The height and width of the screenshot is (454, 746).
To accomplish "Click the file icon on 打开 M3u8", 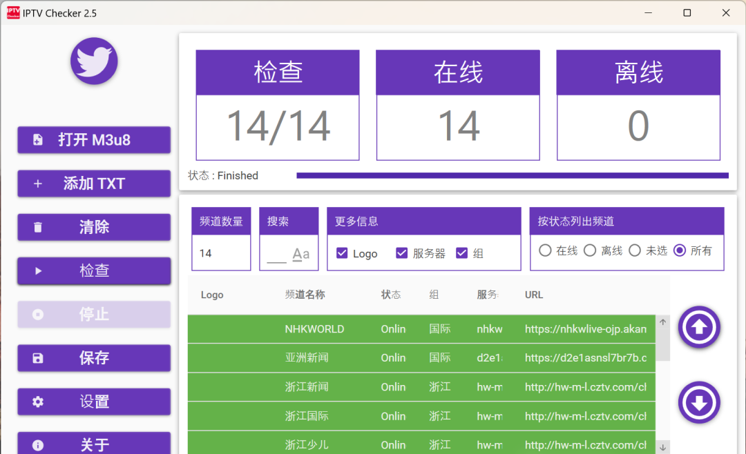I will coord(37,140).
